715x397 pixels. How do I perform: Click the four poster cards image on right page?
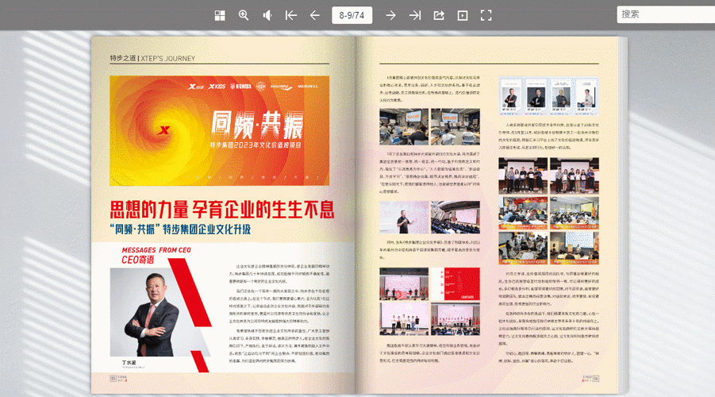[x=548, y=96]
